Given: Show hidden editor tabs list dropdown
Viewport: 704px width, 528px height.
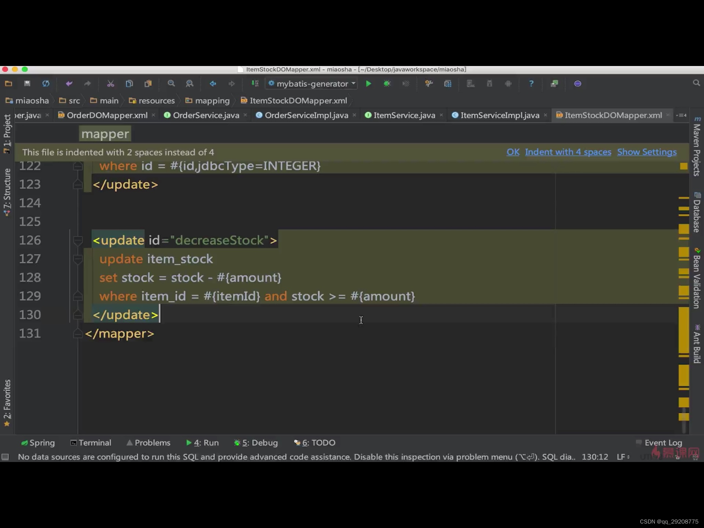Looking at the screenshot, I should click(x=681, y=115).
